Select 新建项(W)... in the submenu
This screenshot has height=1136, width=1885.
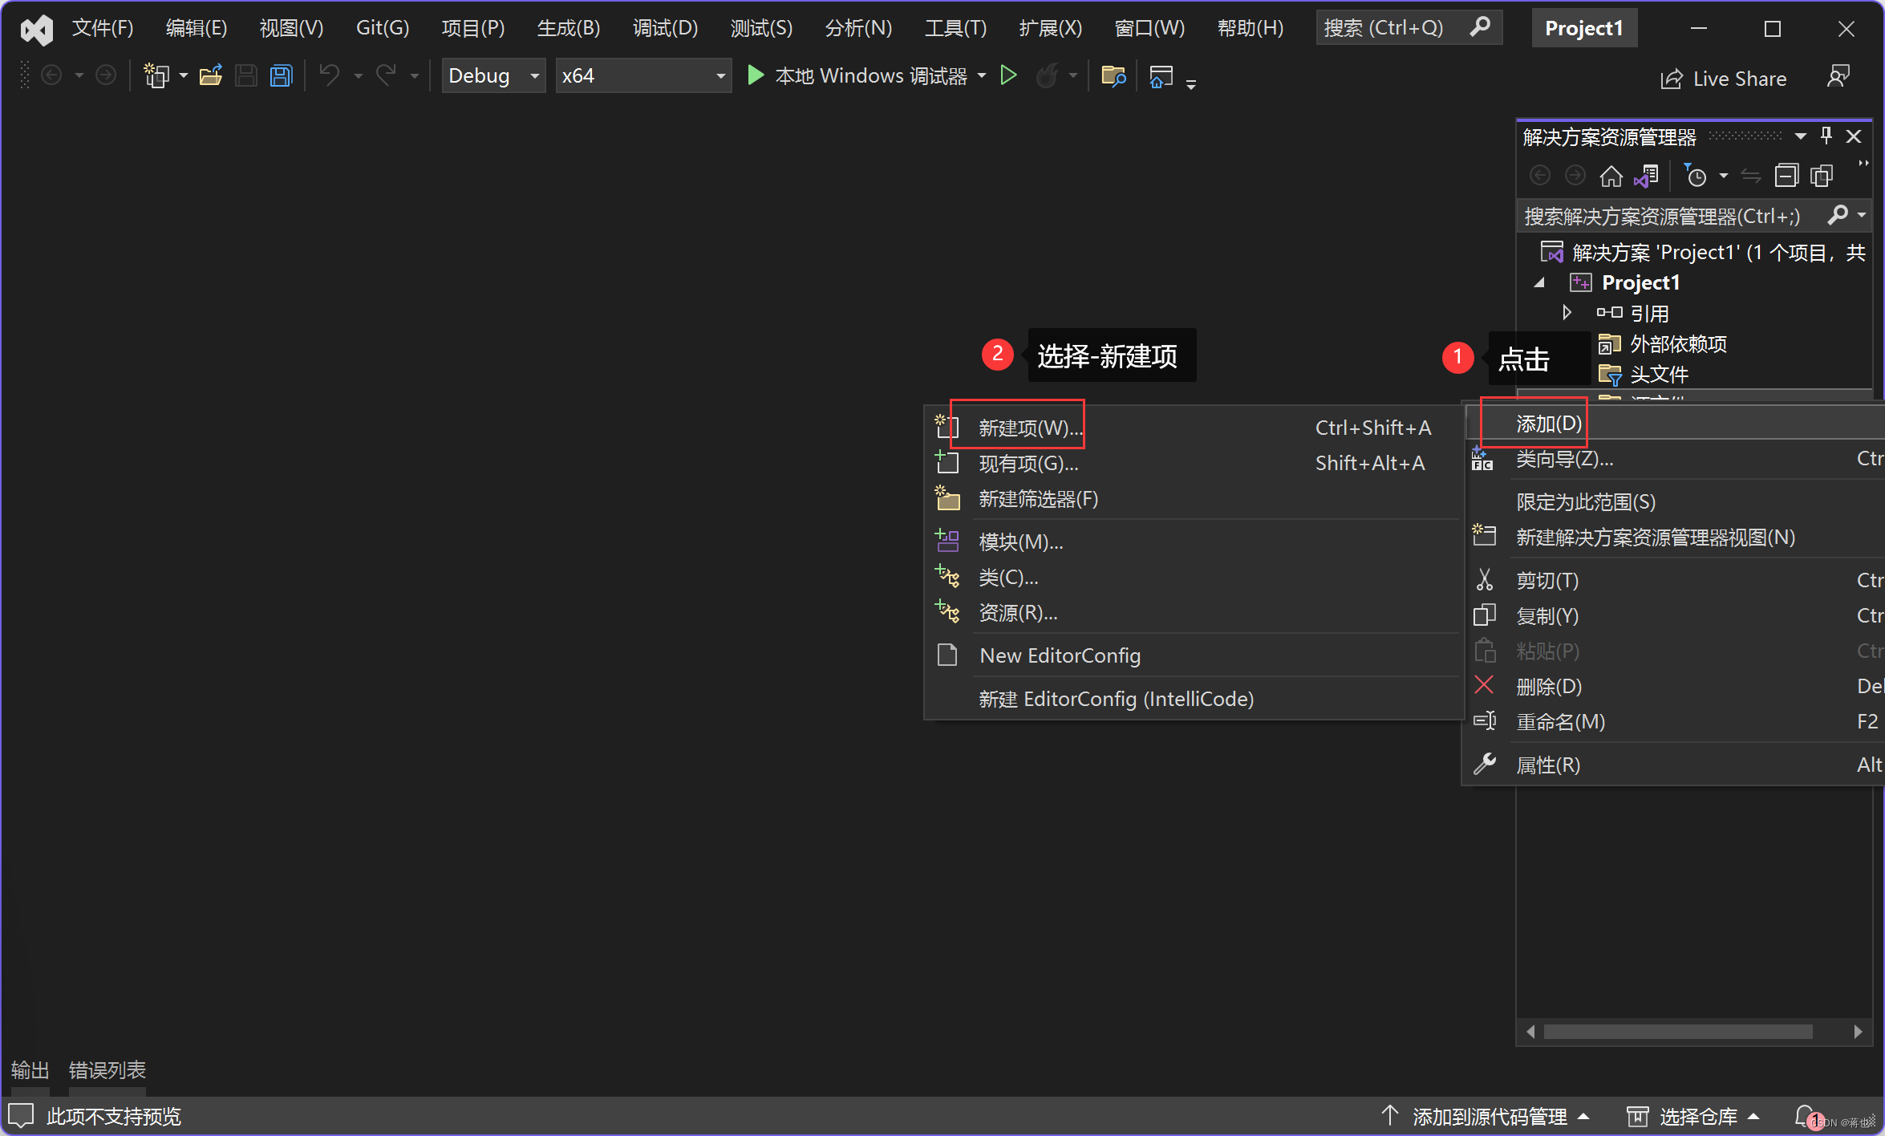point(1194,428)
